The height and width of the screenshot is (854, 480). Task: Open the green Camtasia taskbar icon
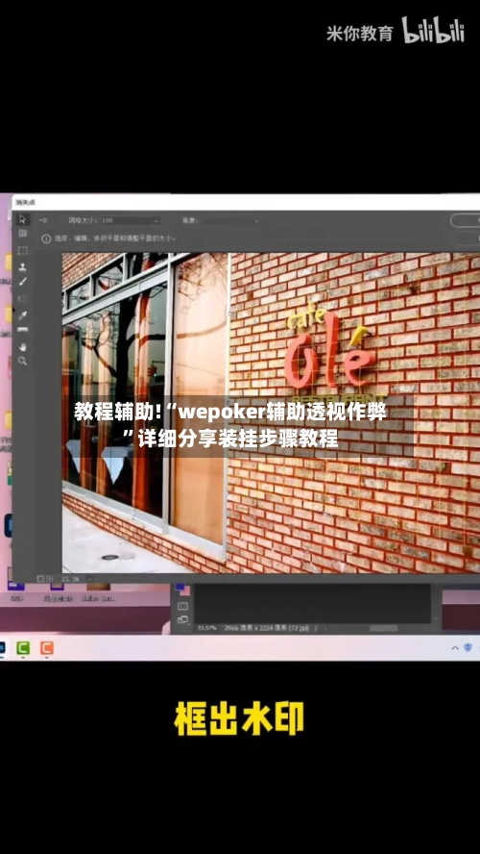click(23, 647)
